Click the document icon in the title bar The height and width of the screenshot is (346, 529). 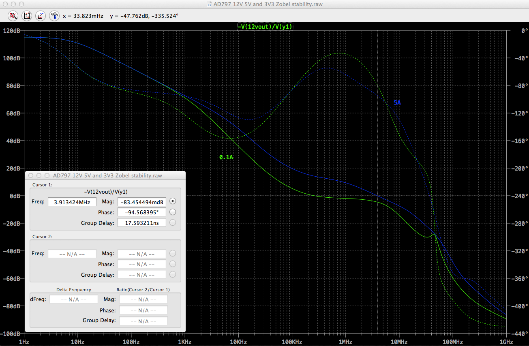(209, 4)
